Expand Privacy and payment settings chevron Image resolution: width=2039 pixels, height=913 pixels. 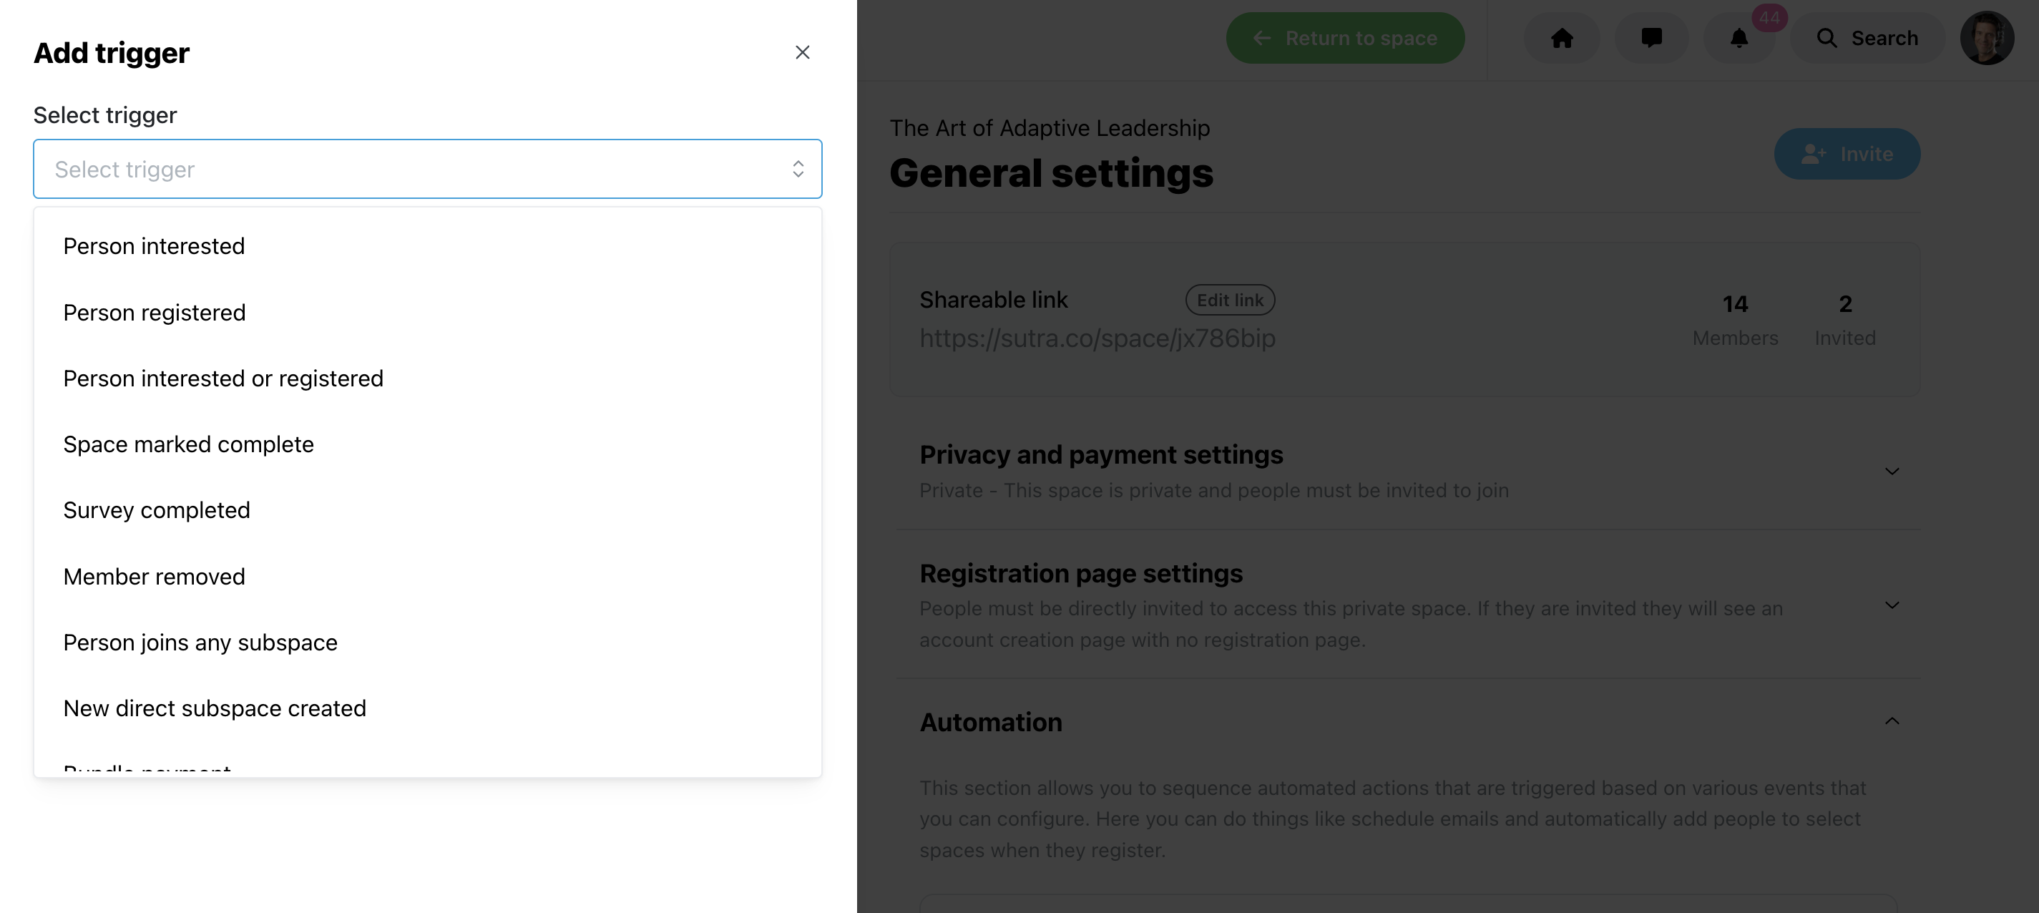coord(1892,471)
